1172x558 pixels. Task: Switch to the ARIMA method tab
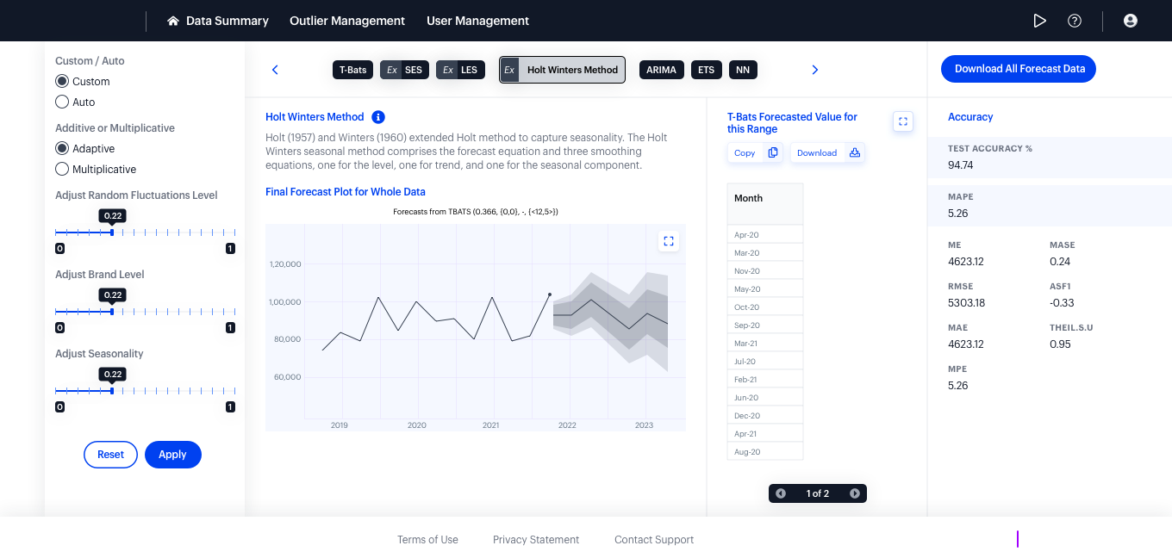[x=662, y=70]
